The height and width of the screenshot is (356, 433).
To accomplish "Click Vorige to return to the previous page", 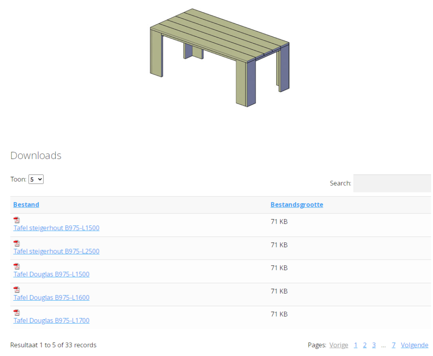I will pos(339,345).
